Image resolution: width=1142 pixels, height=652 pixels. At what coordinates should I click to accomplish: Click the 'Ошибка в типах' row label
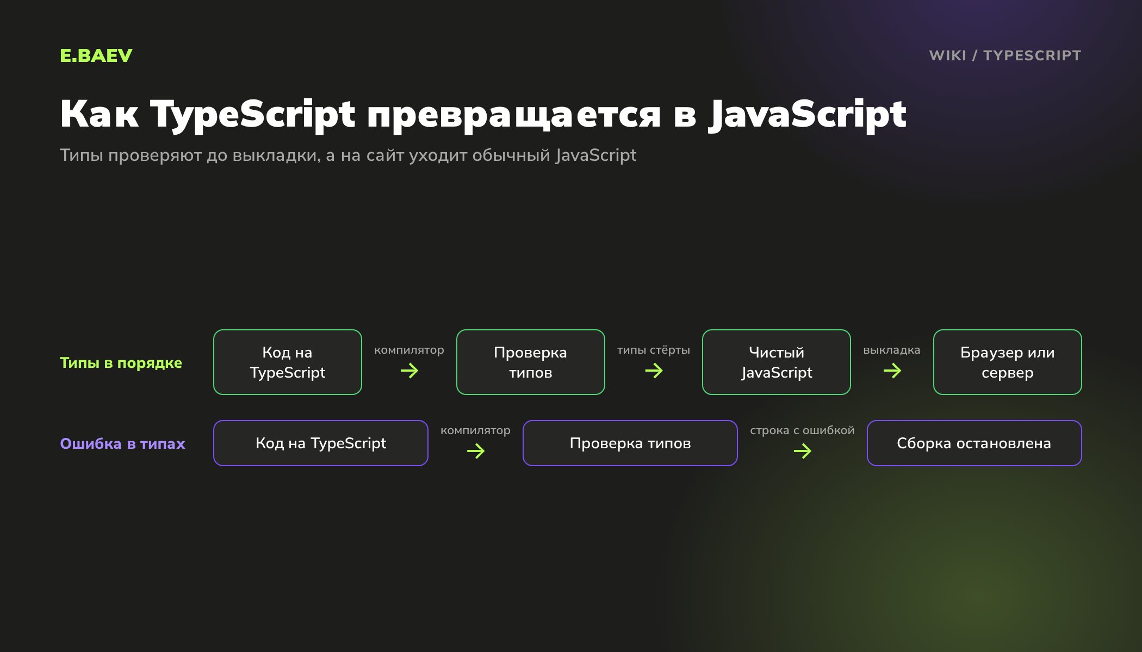pos(122,443)
